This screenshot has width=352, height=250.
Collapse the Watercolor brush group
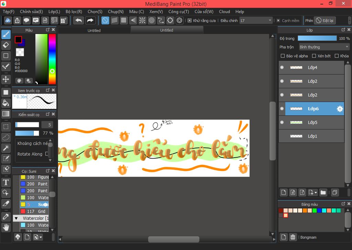pos(16,218)
